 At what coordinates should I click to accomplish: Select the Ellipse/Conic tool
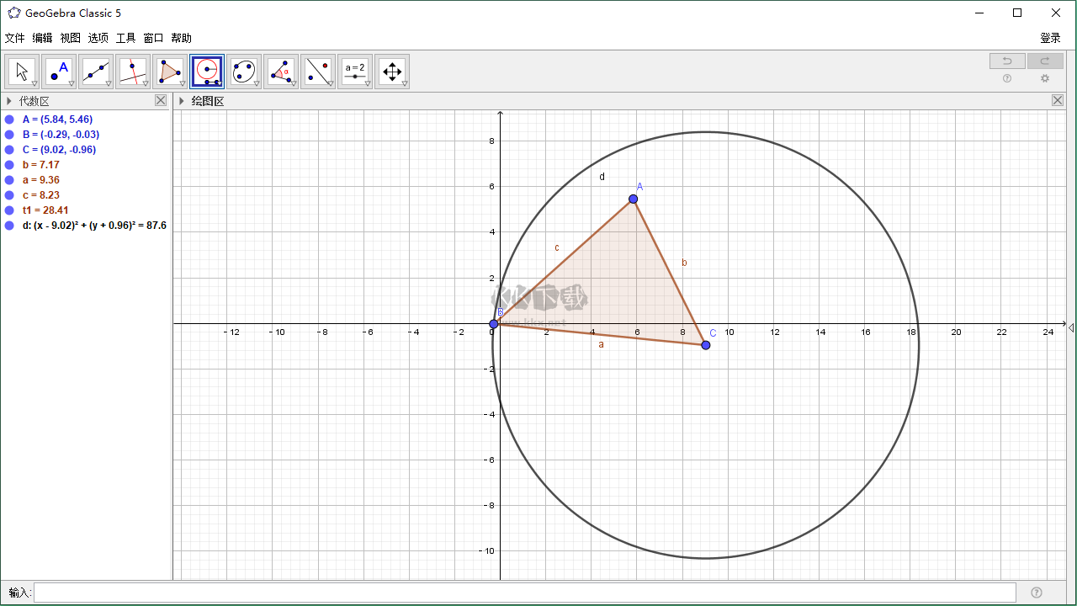pyautogui.click(x=244, y=71)
